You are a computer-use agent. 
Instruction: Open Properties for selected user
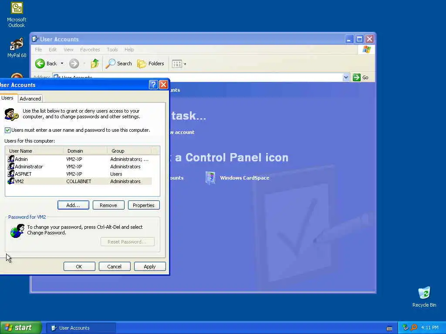pyautogui.click(x=144, y=205)
